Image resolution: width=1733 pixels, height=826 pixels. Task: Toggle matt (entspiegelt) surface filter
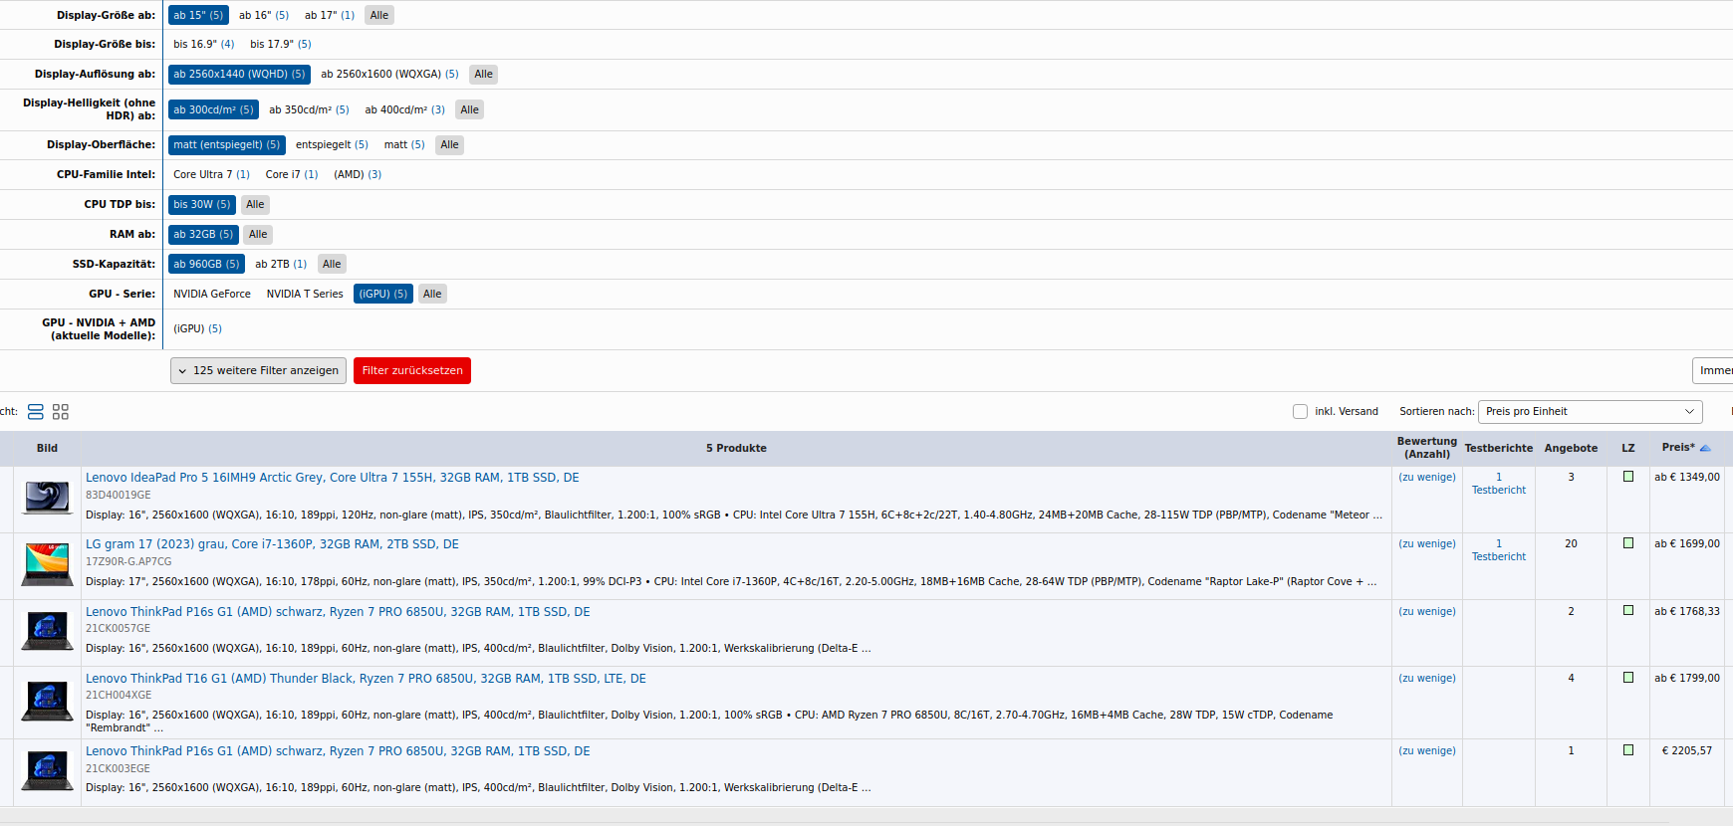click(x=227, y=144)
